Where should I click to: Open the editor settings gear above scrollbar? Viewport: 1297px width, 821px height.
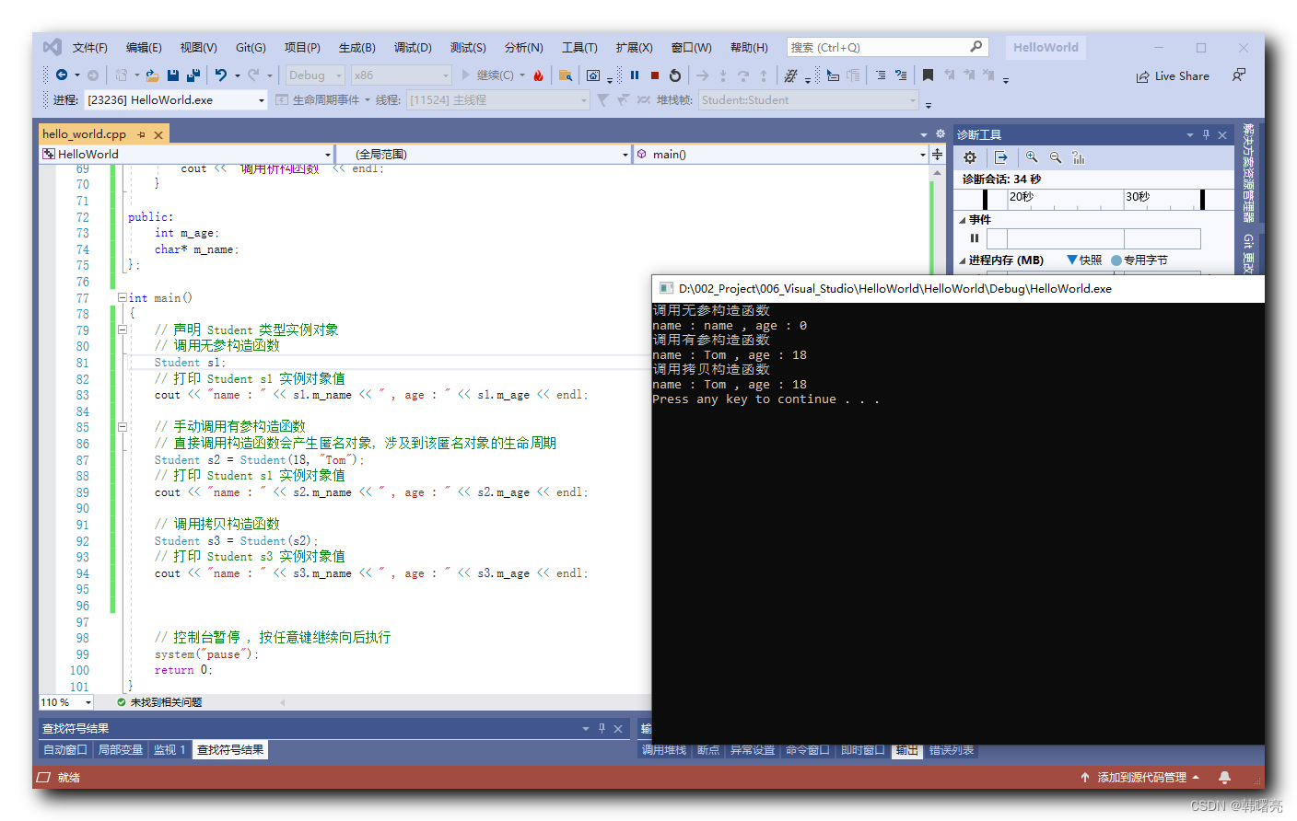pos(940,134)
